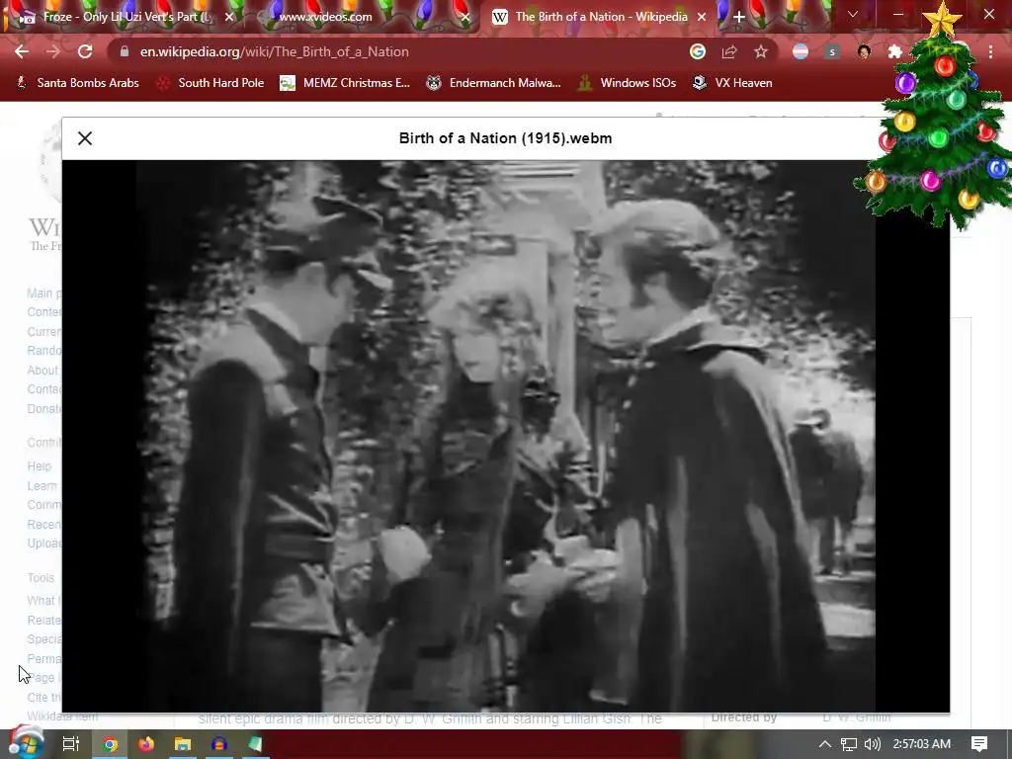Close The Birth of a Nation tab

(x=702, y=17)
